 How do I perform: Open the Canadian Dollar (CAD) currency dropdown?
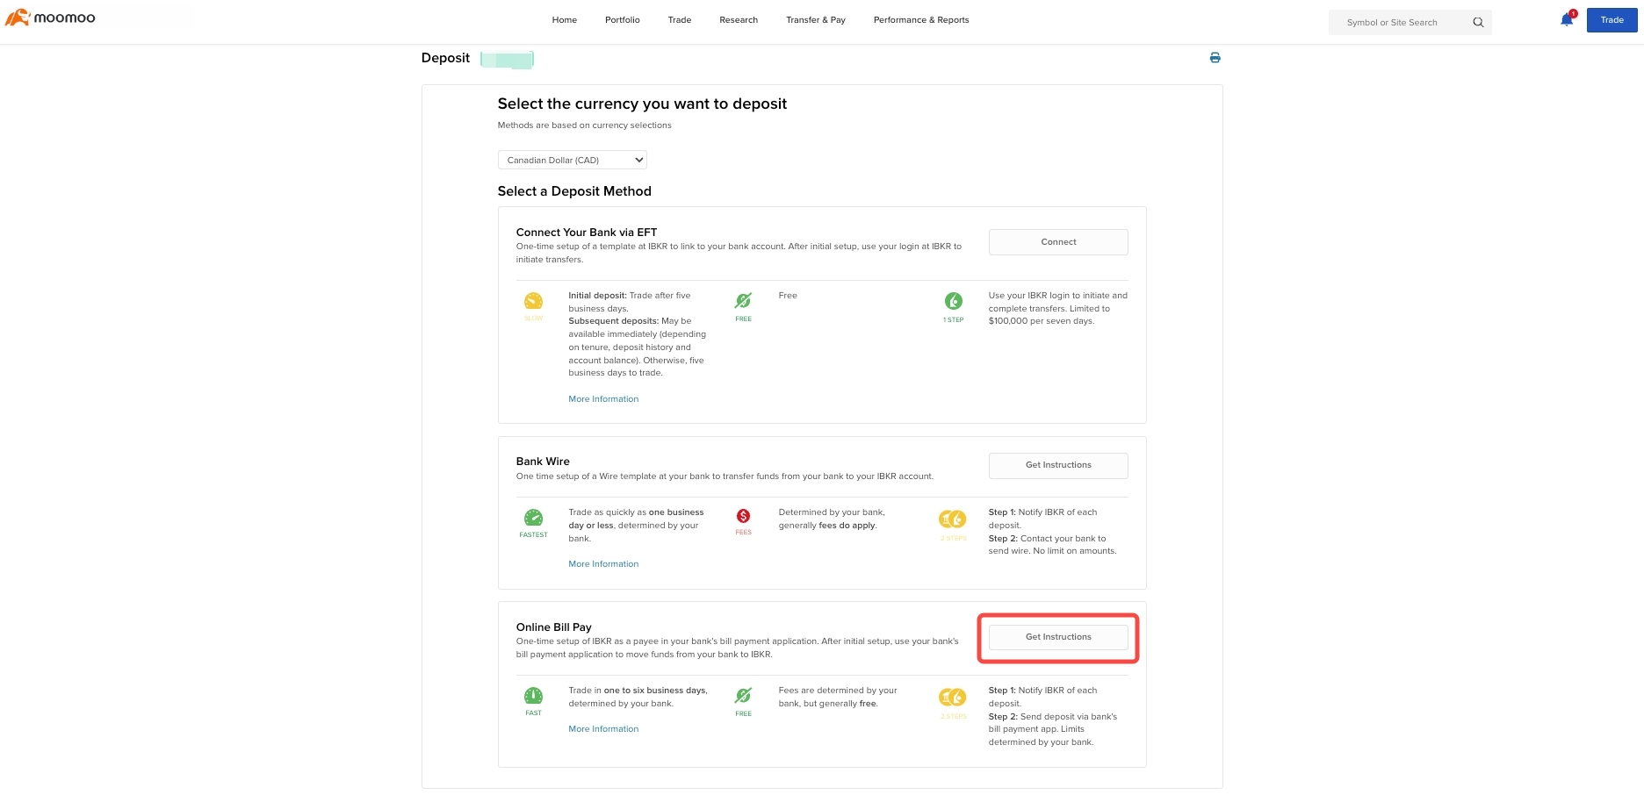(x=572, y=160)
